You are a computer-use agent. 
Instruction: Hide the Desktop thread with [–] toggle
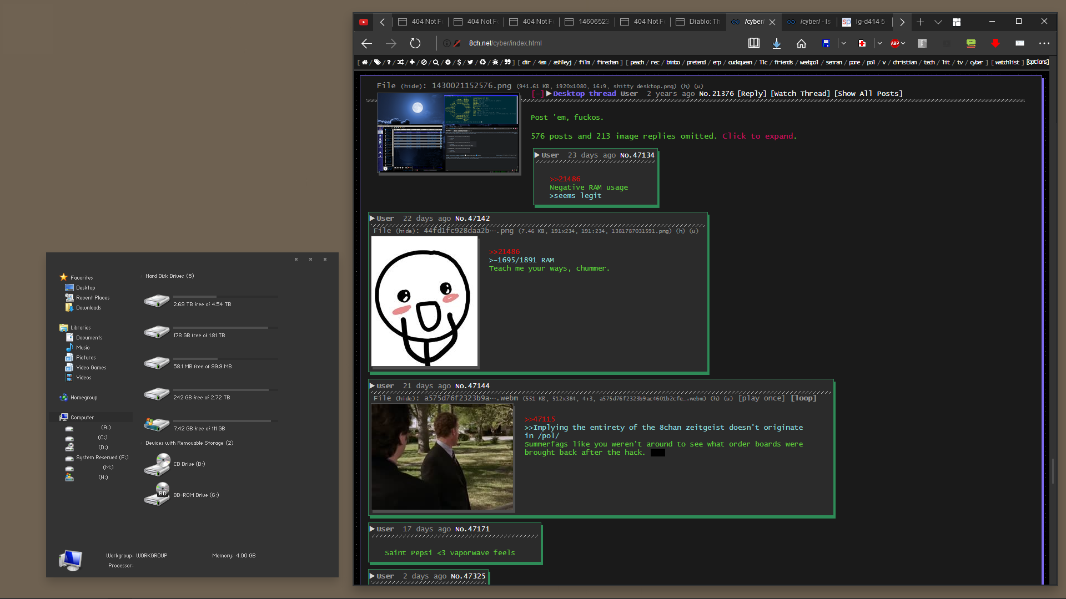pyautogui.click(x=537, y=94)
